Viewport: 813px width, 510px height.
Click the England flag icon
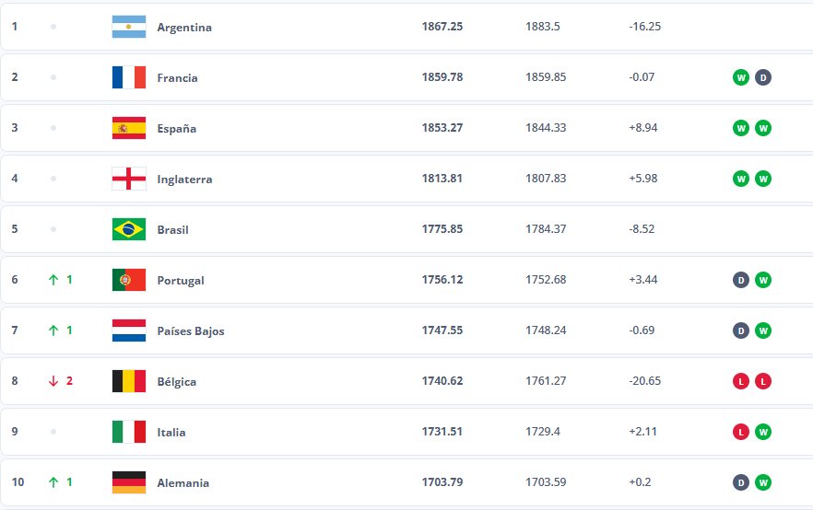[129, 179]
